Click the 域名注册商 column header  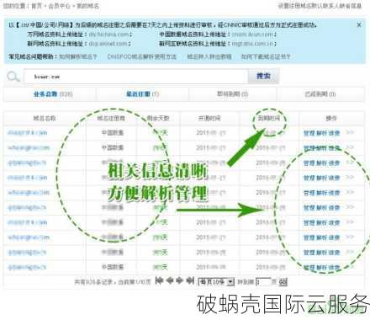point(111,118)
